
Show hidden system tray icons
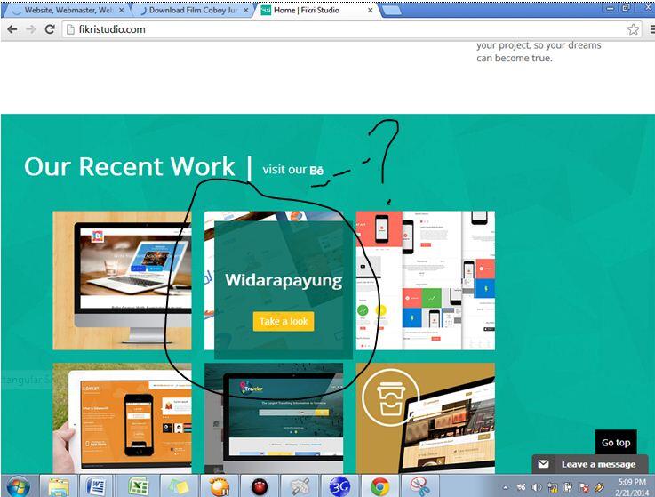point(505,487)
